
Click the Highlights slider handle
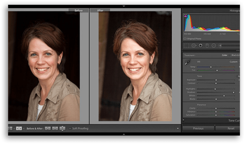(215, 89)
